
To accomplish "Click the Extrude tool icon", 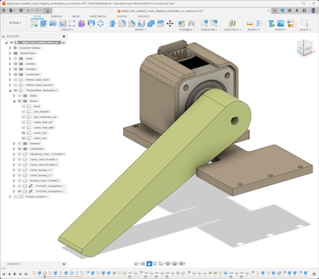I will pyautogui.click(x=43, y=23).
